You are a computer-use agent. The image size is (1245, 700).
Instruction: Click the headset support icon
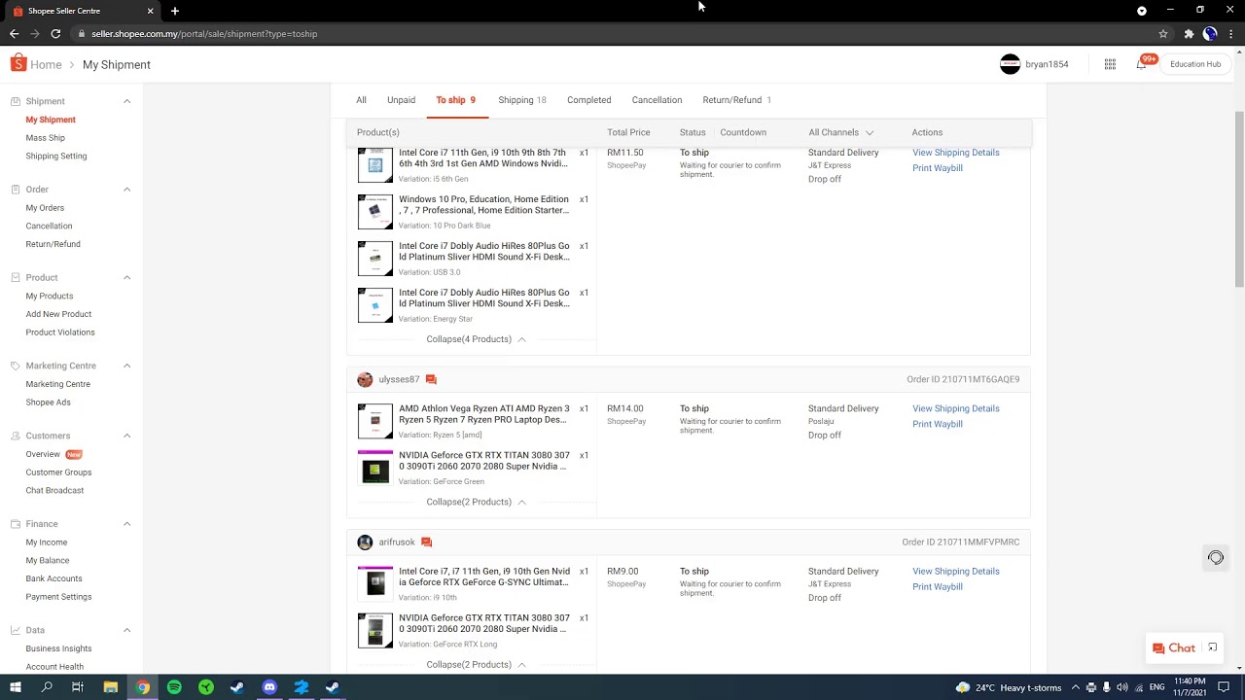[1216, 558]
